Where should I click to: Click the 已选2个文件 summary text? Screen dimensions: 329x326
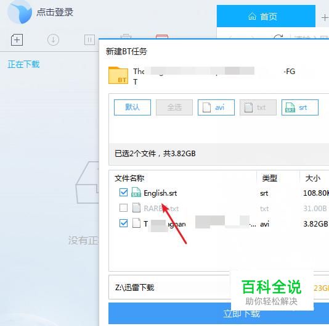(x=155, y=154)
